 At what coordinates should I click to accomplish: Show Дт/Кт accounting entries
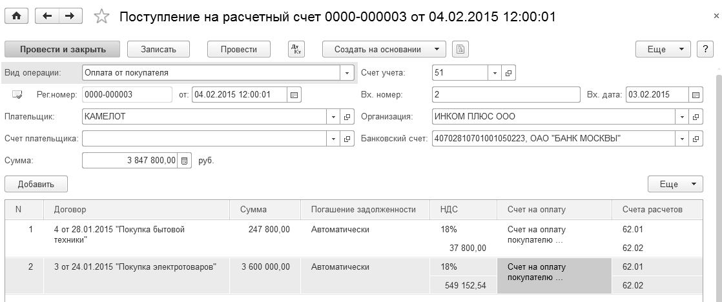(x=295, y=49)
